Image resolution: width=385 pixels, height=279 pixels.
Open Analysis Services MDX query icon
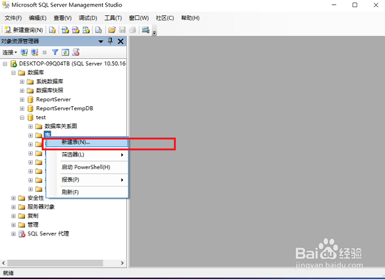[x=65, y=30]
